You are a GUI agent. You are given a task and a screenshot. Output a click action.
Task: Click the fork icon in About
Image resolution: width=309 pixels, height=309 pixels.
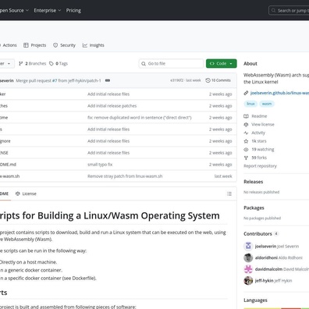pos(246,158)
